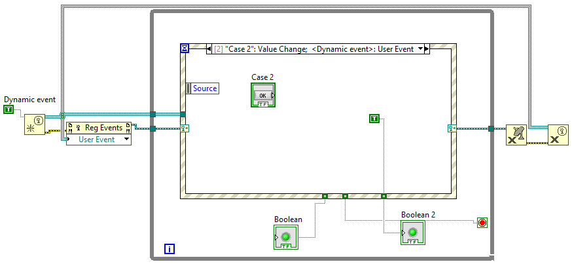The image size is (572, 264).
Task: Click the Case 2 label text
Action: pos(262,77)
